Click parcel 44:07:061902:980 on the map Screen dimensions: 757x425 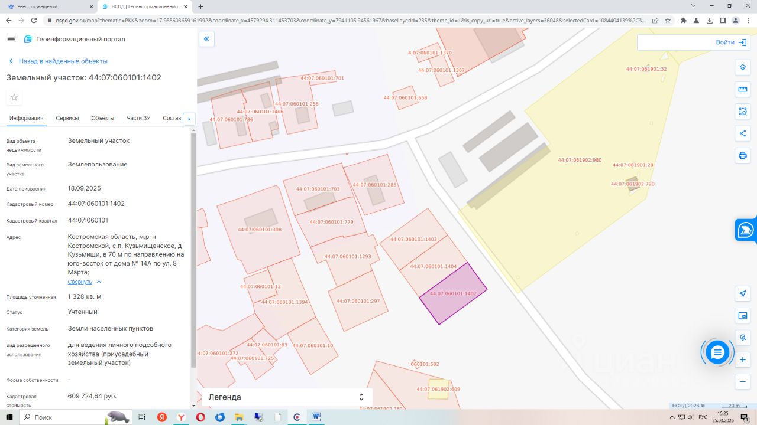(x=580, y=160)
